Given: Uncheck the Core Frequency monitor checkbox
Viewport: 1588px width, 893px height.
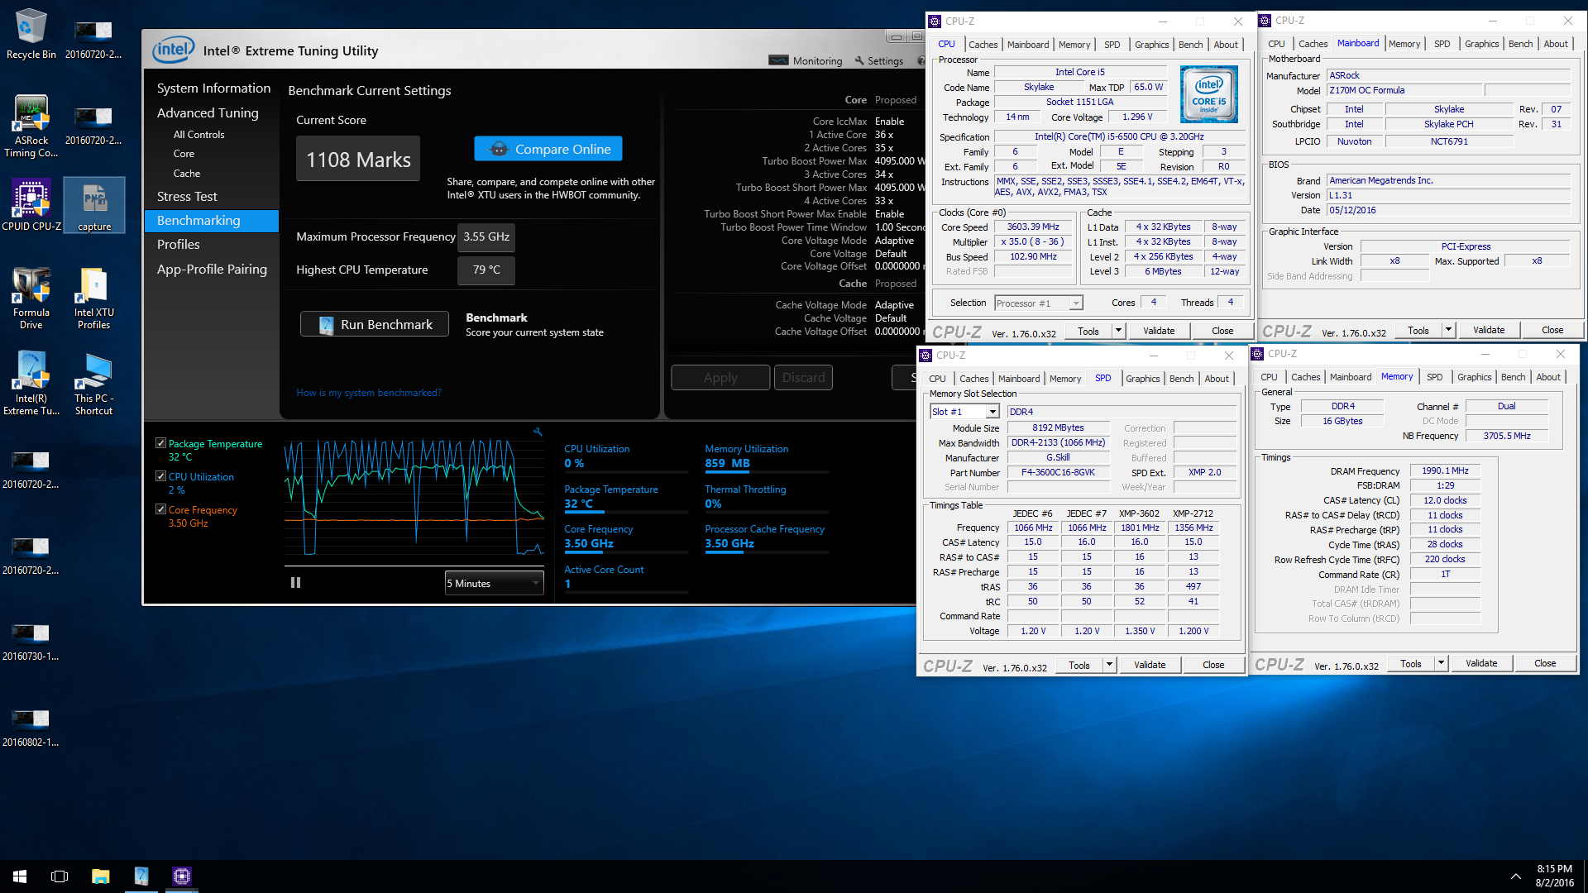Looking at the screenshot, I should 160,509.
